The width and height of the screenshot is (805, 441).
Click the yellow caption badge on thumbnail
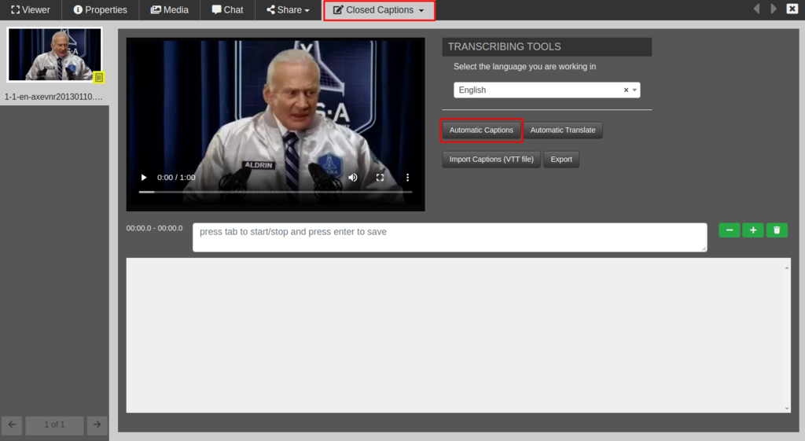tap(99, 77)
